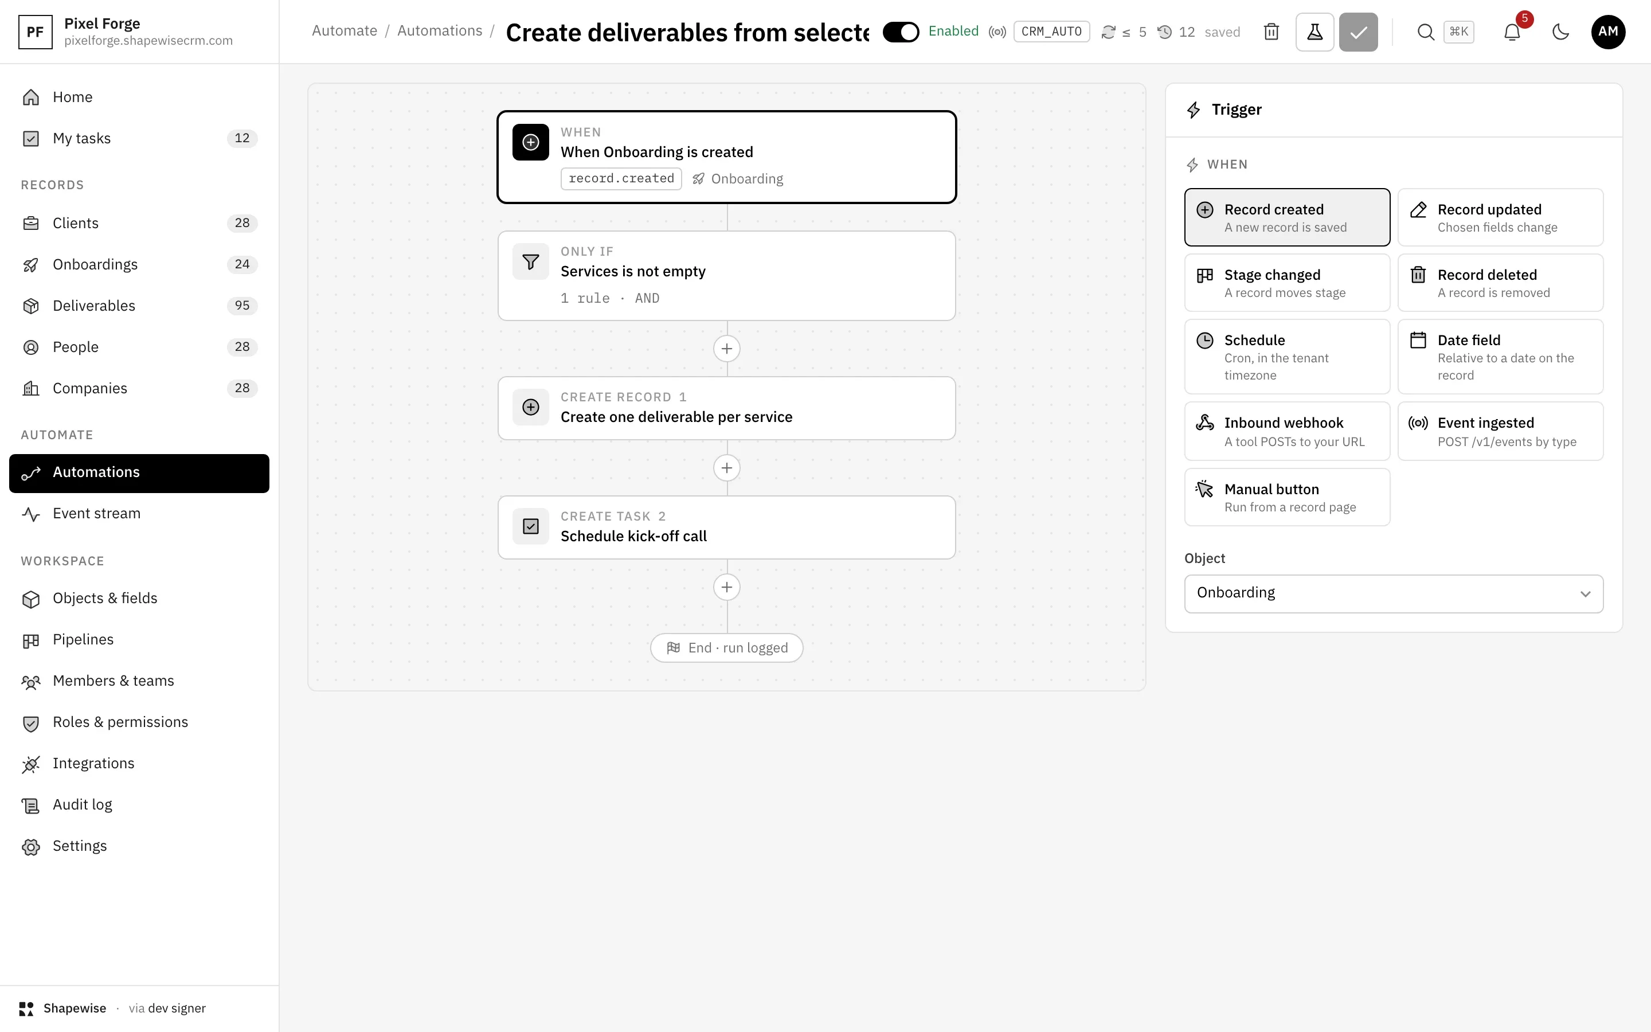Choose the Manual button trigger
This screenshot has height=1032, width=1651.
coord(1286,497)
